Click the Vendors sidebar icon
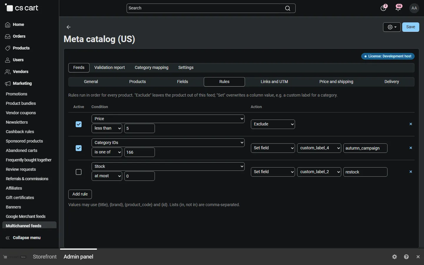This screenshot has width=424, height=265. (x=8, y=72)
